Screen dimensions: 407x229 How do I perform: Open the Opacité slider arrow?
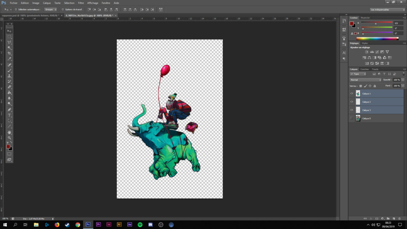coord(403,80)
